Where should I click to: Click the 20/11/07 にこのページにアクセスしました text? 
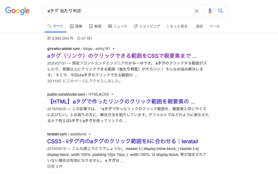85,81
